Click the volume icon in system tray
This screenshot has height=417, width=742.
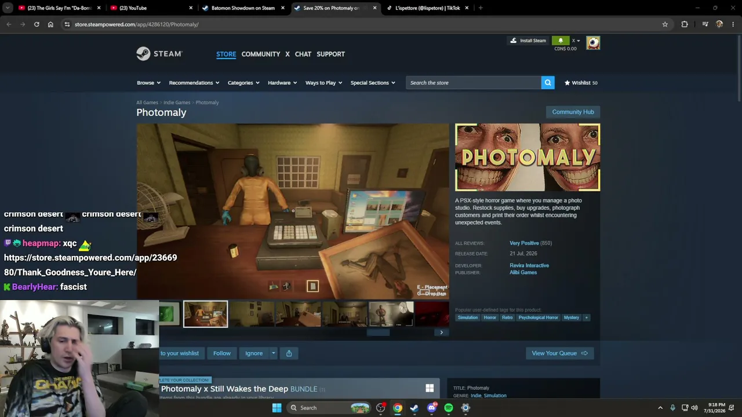tap(694, 408)
